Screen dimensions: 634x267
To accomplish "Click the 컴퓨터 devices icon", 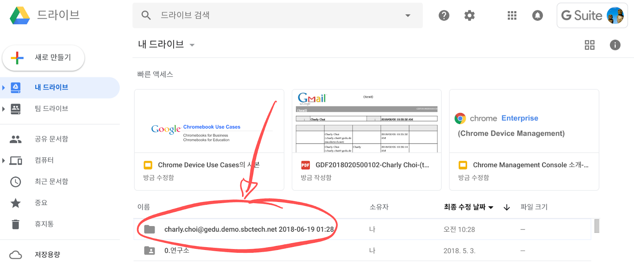I will (x=15, y=161).
